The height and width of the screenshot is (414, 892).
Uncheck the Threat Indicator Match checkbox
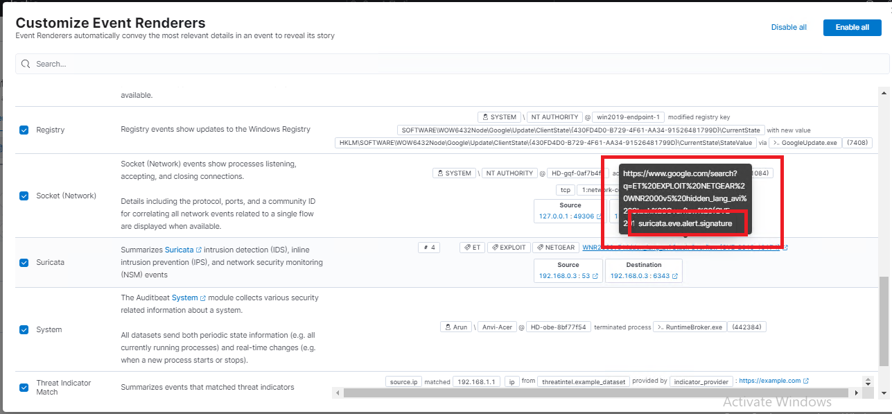tap(24, 387)
